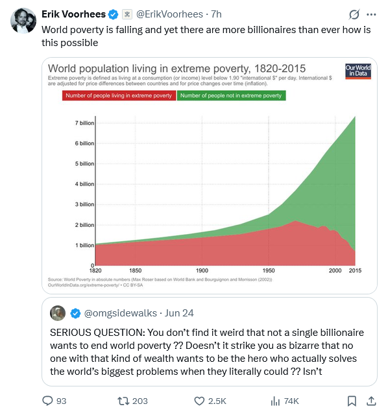
Task: Open the @omgsidewalks quoted profile avatar
Action: pos(58,313)
